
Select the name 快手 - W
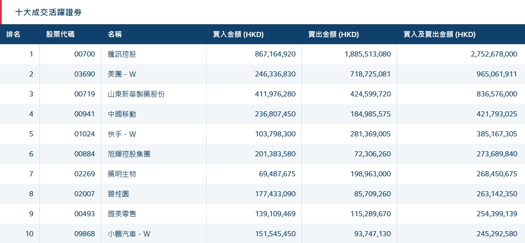pyautogui.click(x=122, y=134)
